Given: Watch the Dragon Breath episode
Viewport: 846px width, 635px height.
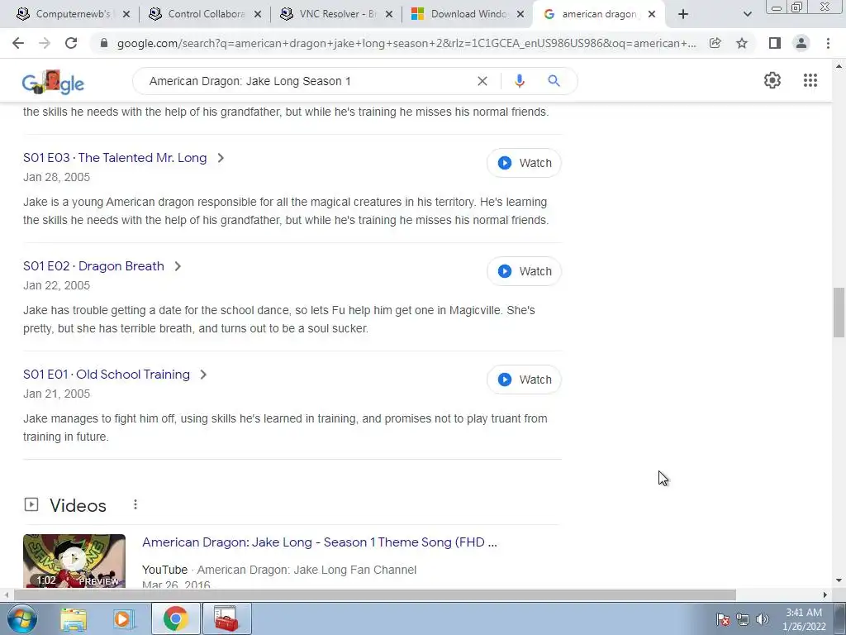Looking at the screenshot, I should click(x=524, y=271).
